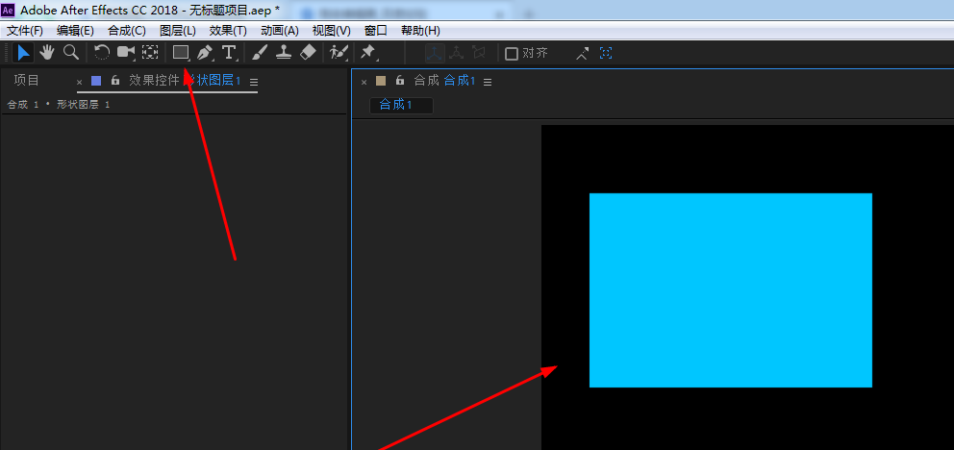Viewport: 954px width, 450px height.
Task: Open the 合成 composition panel menu
Action: click(488, 82)
